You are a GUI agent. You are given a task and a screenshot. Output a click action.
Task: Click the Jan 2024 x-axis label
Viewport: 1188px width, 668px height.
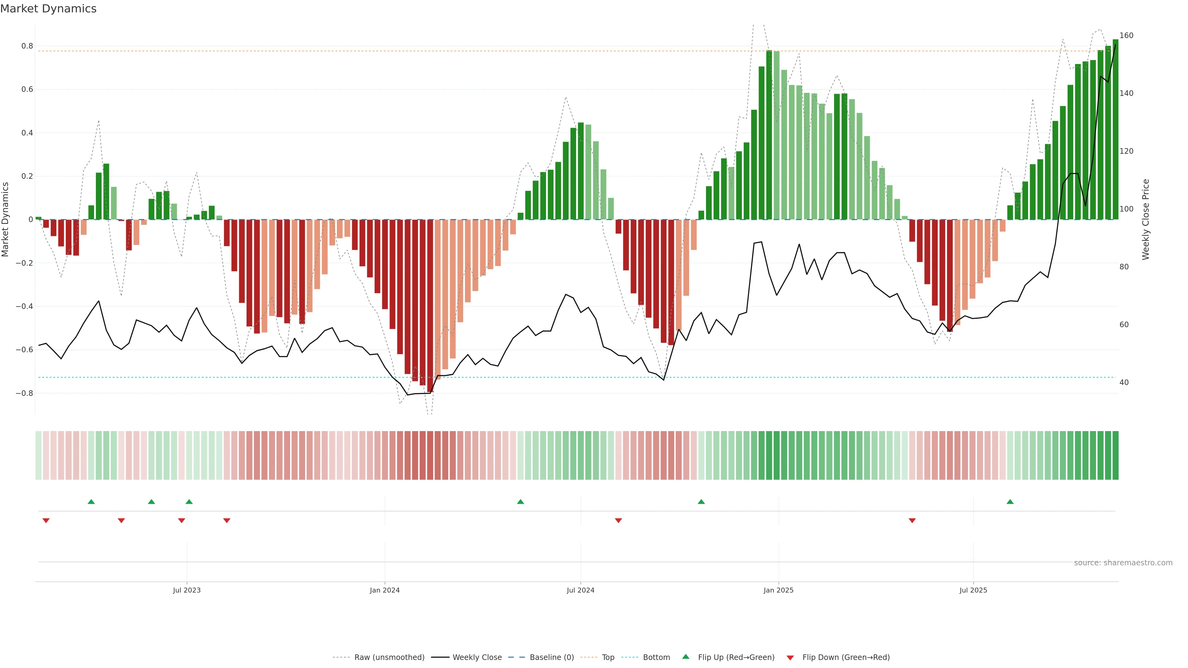coord(385,590)
